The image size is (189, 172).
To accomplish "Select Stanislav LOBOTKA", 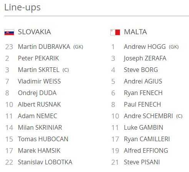I will (x=45, y=162).
